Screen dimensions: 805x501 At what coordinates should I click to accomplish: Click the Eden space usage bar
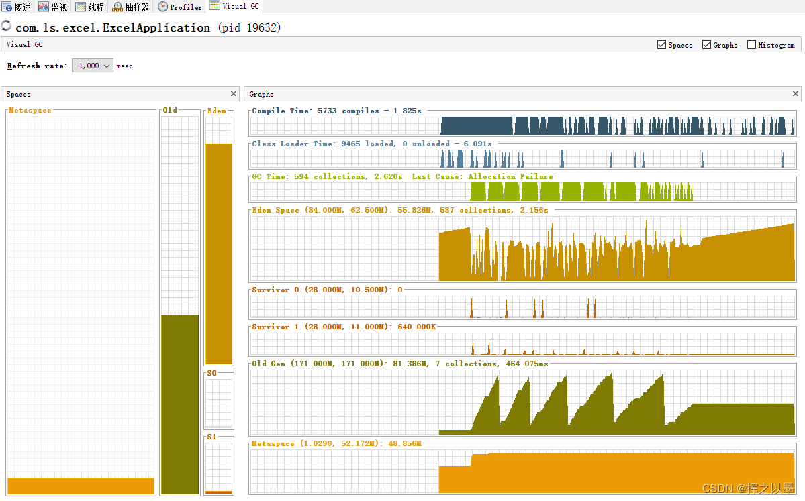pos(220,254)
